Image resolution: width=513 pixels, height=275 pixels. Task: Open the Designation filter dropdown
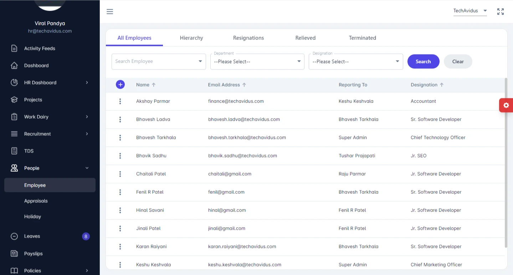pyautogui.click(x=355, y=62)
